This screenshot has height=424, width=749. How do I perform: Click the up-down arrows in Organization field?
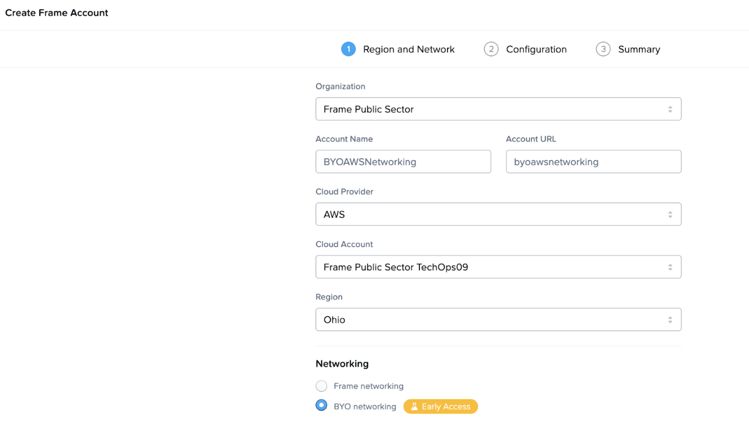[x=670, y=109]
